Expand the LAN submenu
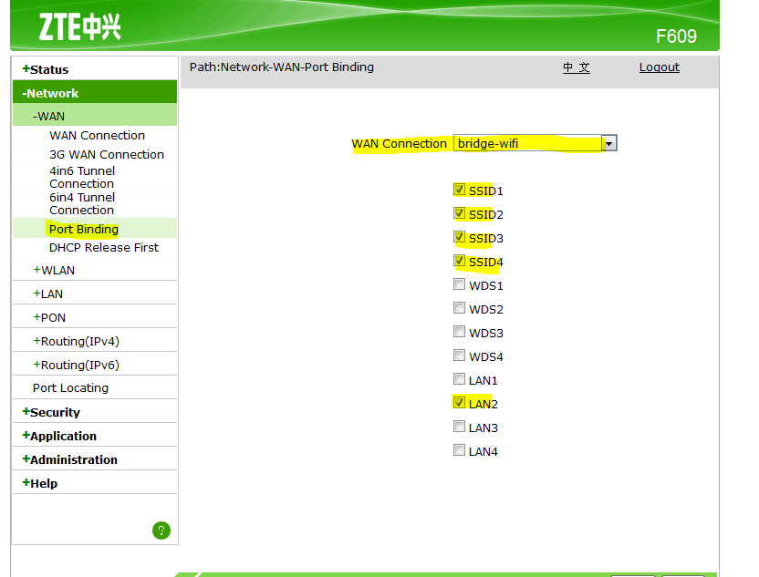Viewport: 759px width, 577px height. (48, 294)
